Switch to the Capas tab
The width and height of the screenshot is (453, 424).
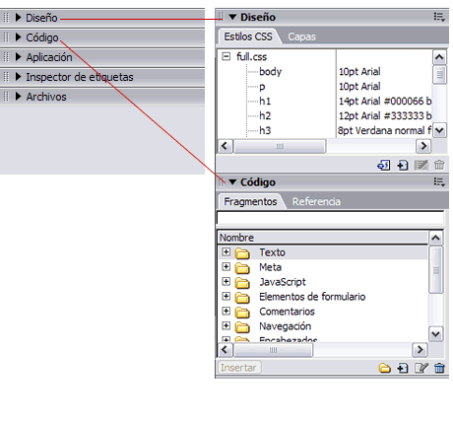pyautogui.click(x=301, y=36)
